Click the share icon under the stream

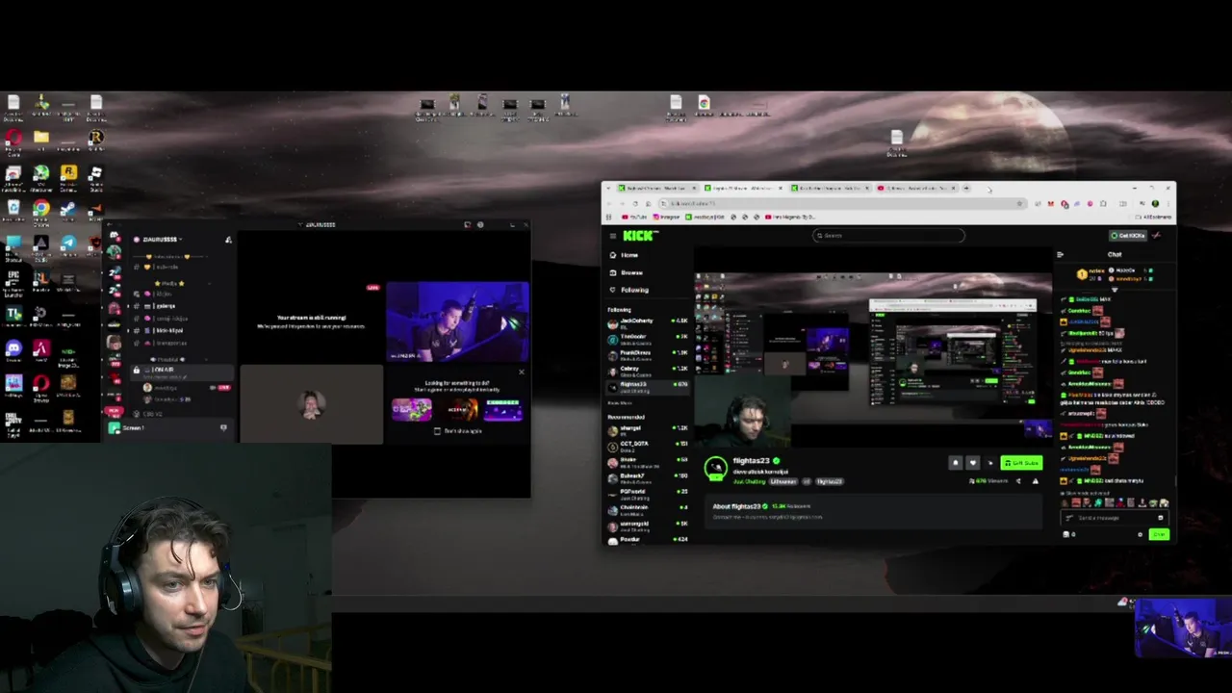1018,480
